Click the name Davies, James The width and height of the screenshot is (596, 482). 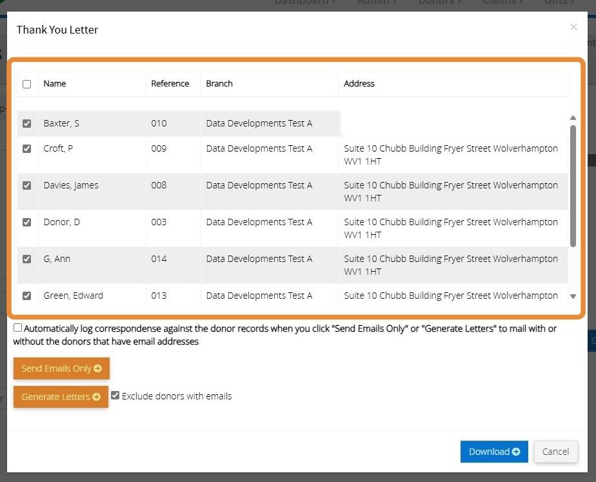pos(71,185)
